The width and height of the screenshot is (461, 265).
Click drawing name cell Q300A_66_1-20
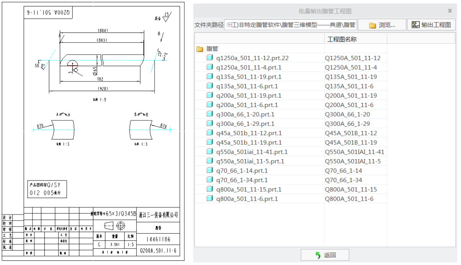coord(347,114)
